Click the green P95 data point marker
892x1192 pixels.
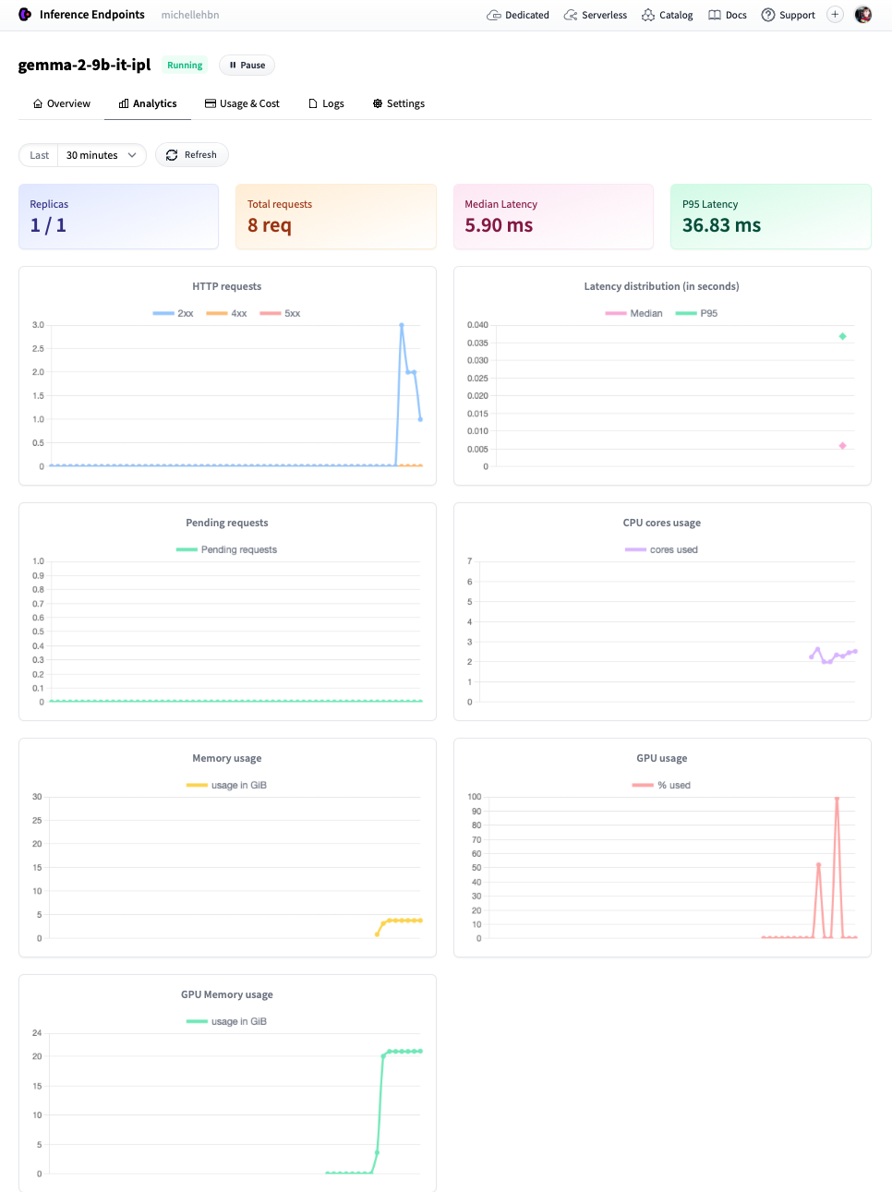tap(842, 336)
